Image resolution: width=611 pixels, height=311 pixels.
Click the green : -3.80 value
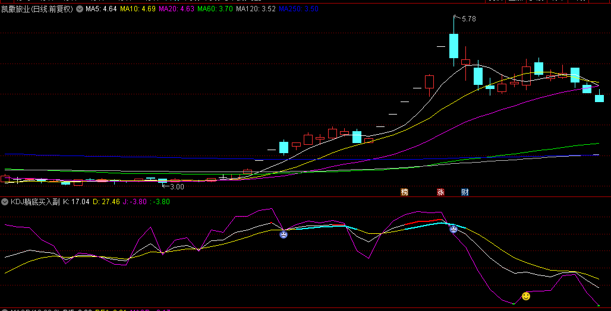(x=160, y=202)
